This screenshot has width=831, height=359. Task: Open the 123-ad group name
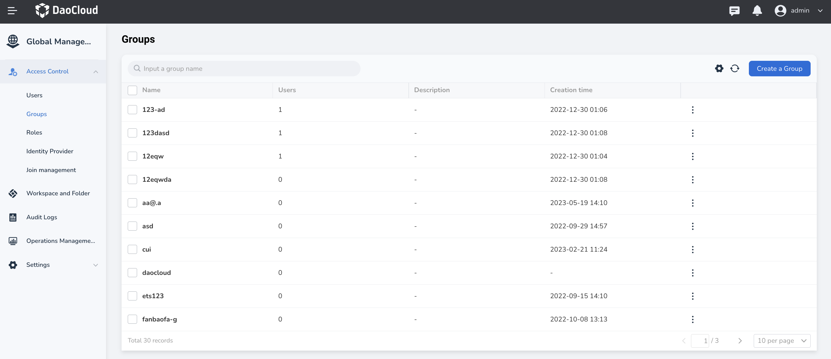click(154, 110)
